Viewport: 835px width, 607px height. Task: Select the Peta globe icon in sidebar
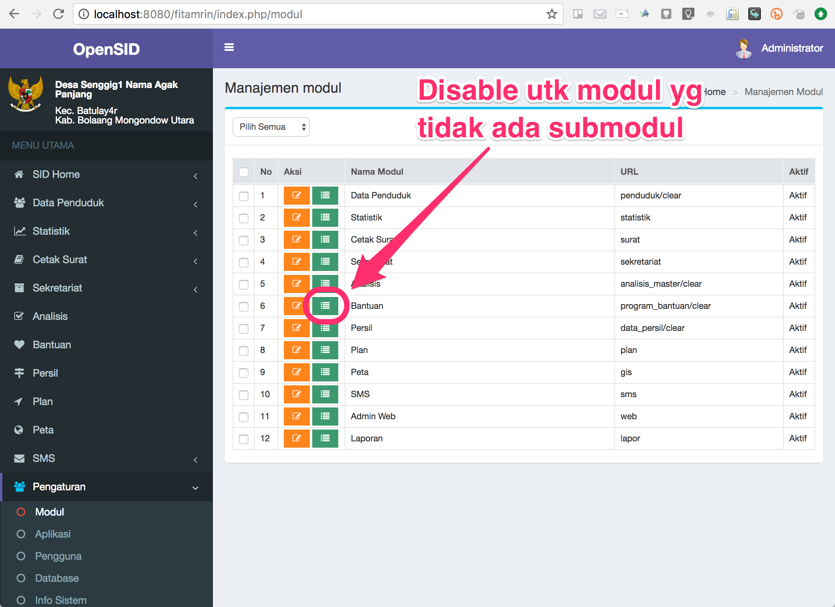(x=19, y=430)
